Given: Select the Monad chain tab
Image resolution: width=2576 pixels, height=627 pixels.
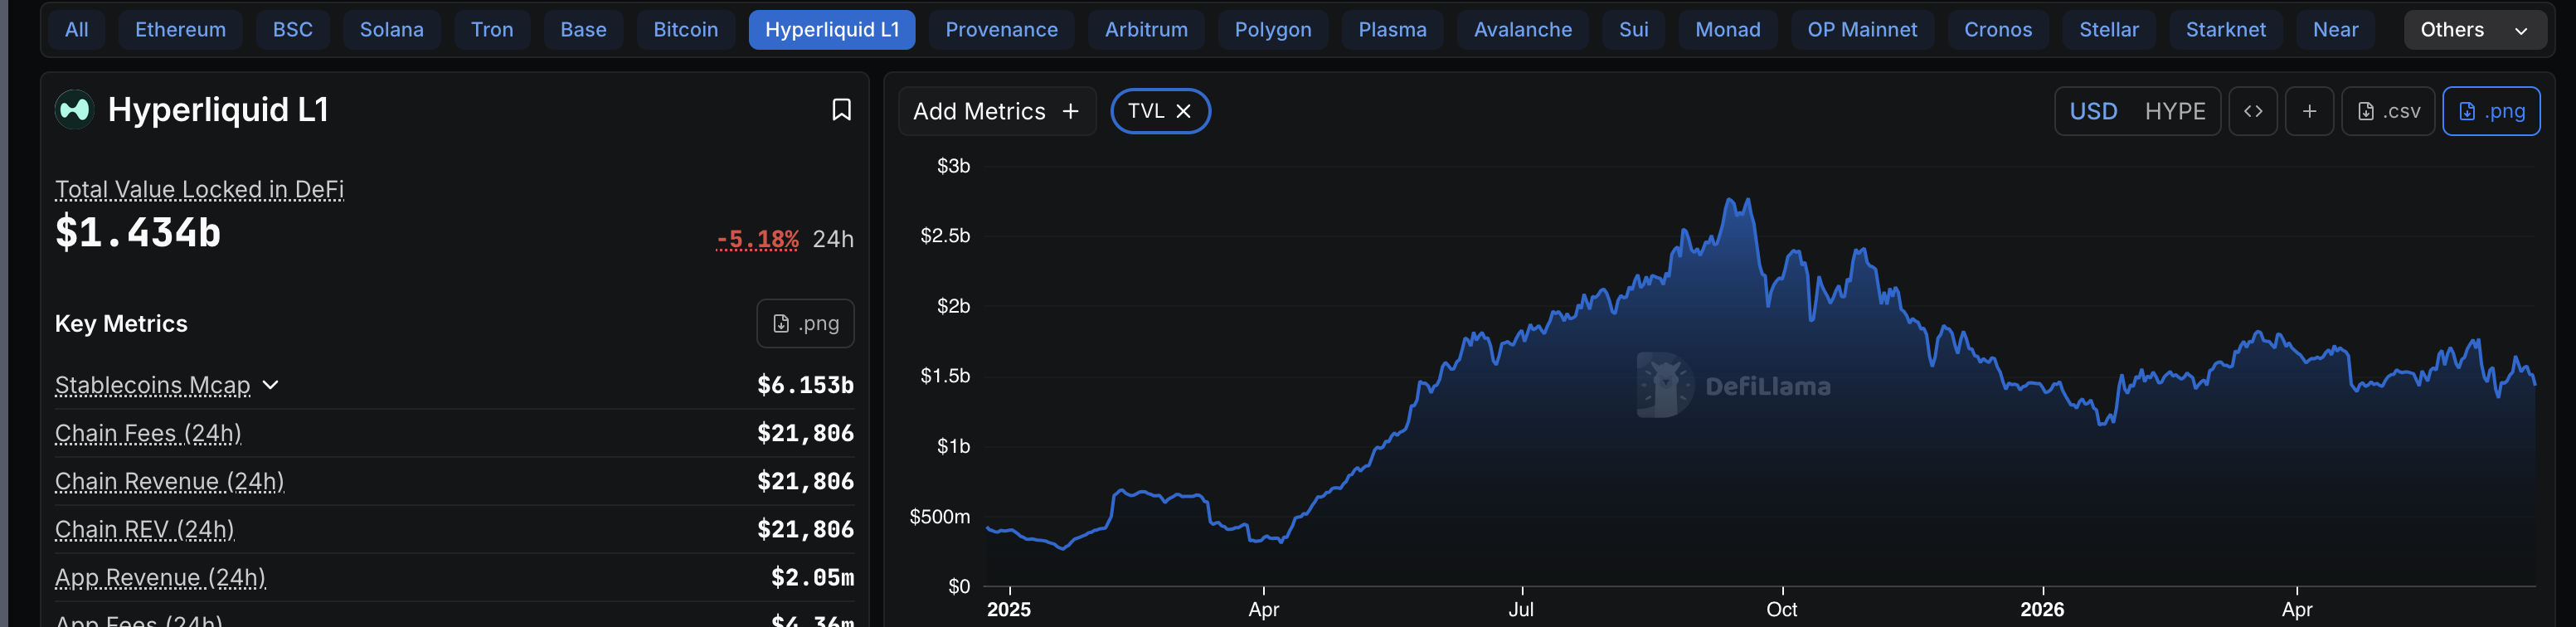Looking at the screenshot, I should point(1727,30).
